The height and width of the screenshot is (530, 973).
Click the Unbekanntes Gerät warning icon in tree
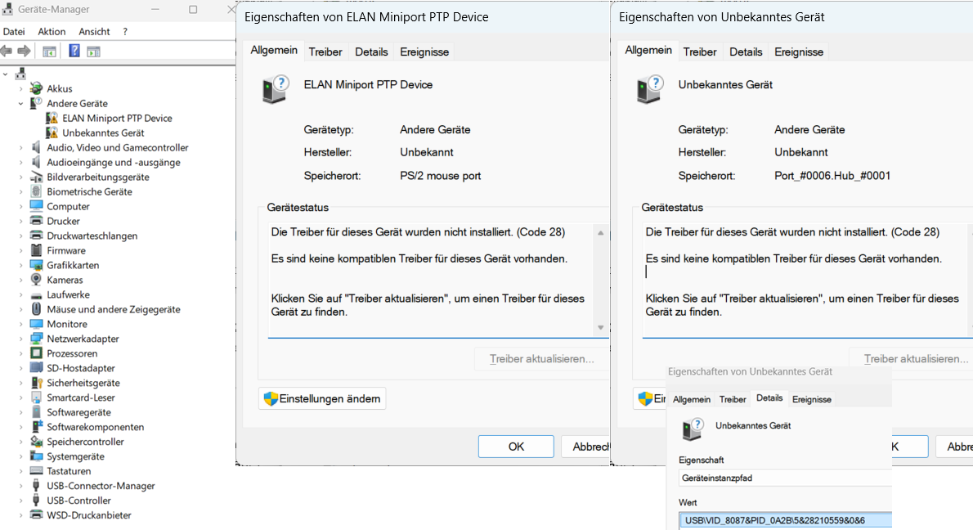pyautogui.click(x=52, y=132)
